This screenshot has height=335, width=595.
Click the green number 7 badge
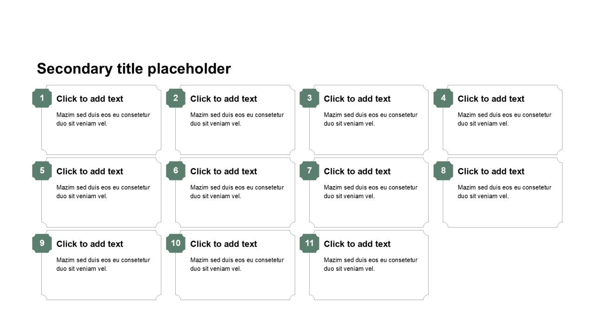pos(309,171)
